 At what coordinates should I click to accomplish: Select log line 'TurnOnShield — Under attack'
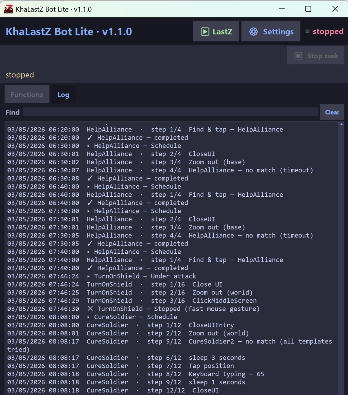pyautogui.click(x=102, y=276)
